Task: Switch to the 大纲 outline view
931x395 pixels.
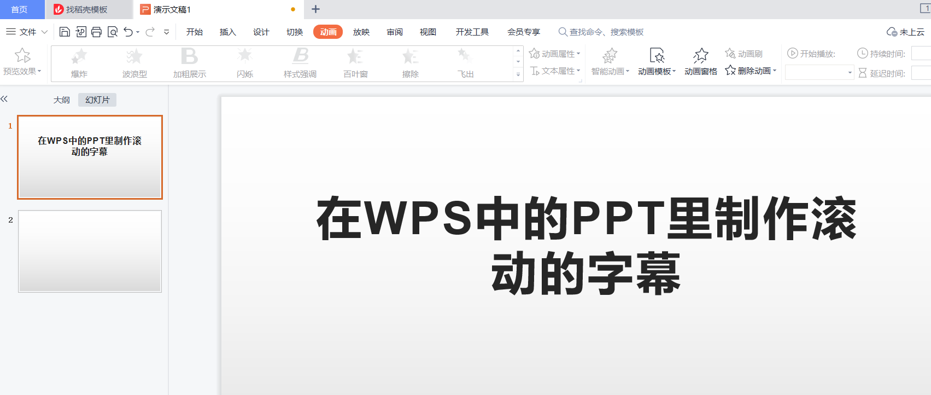Action: (62, 100)
